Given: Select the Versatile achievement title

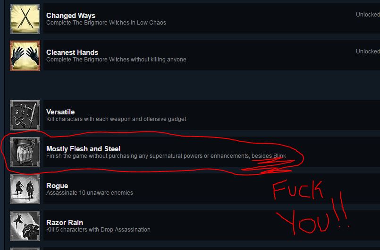Looking at the screenshot, I should tap(60, 112).
